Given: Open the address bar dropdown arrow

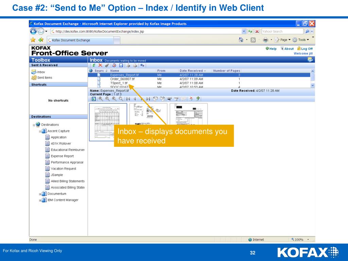Looking at the screenshot, I should click(244, 31).
